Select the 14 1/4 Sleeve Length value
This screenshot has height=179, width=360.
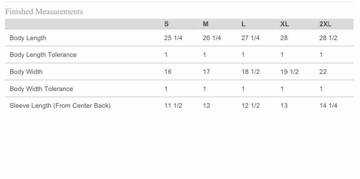coord(328,106)
